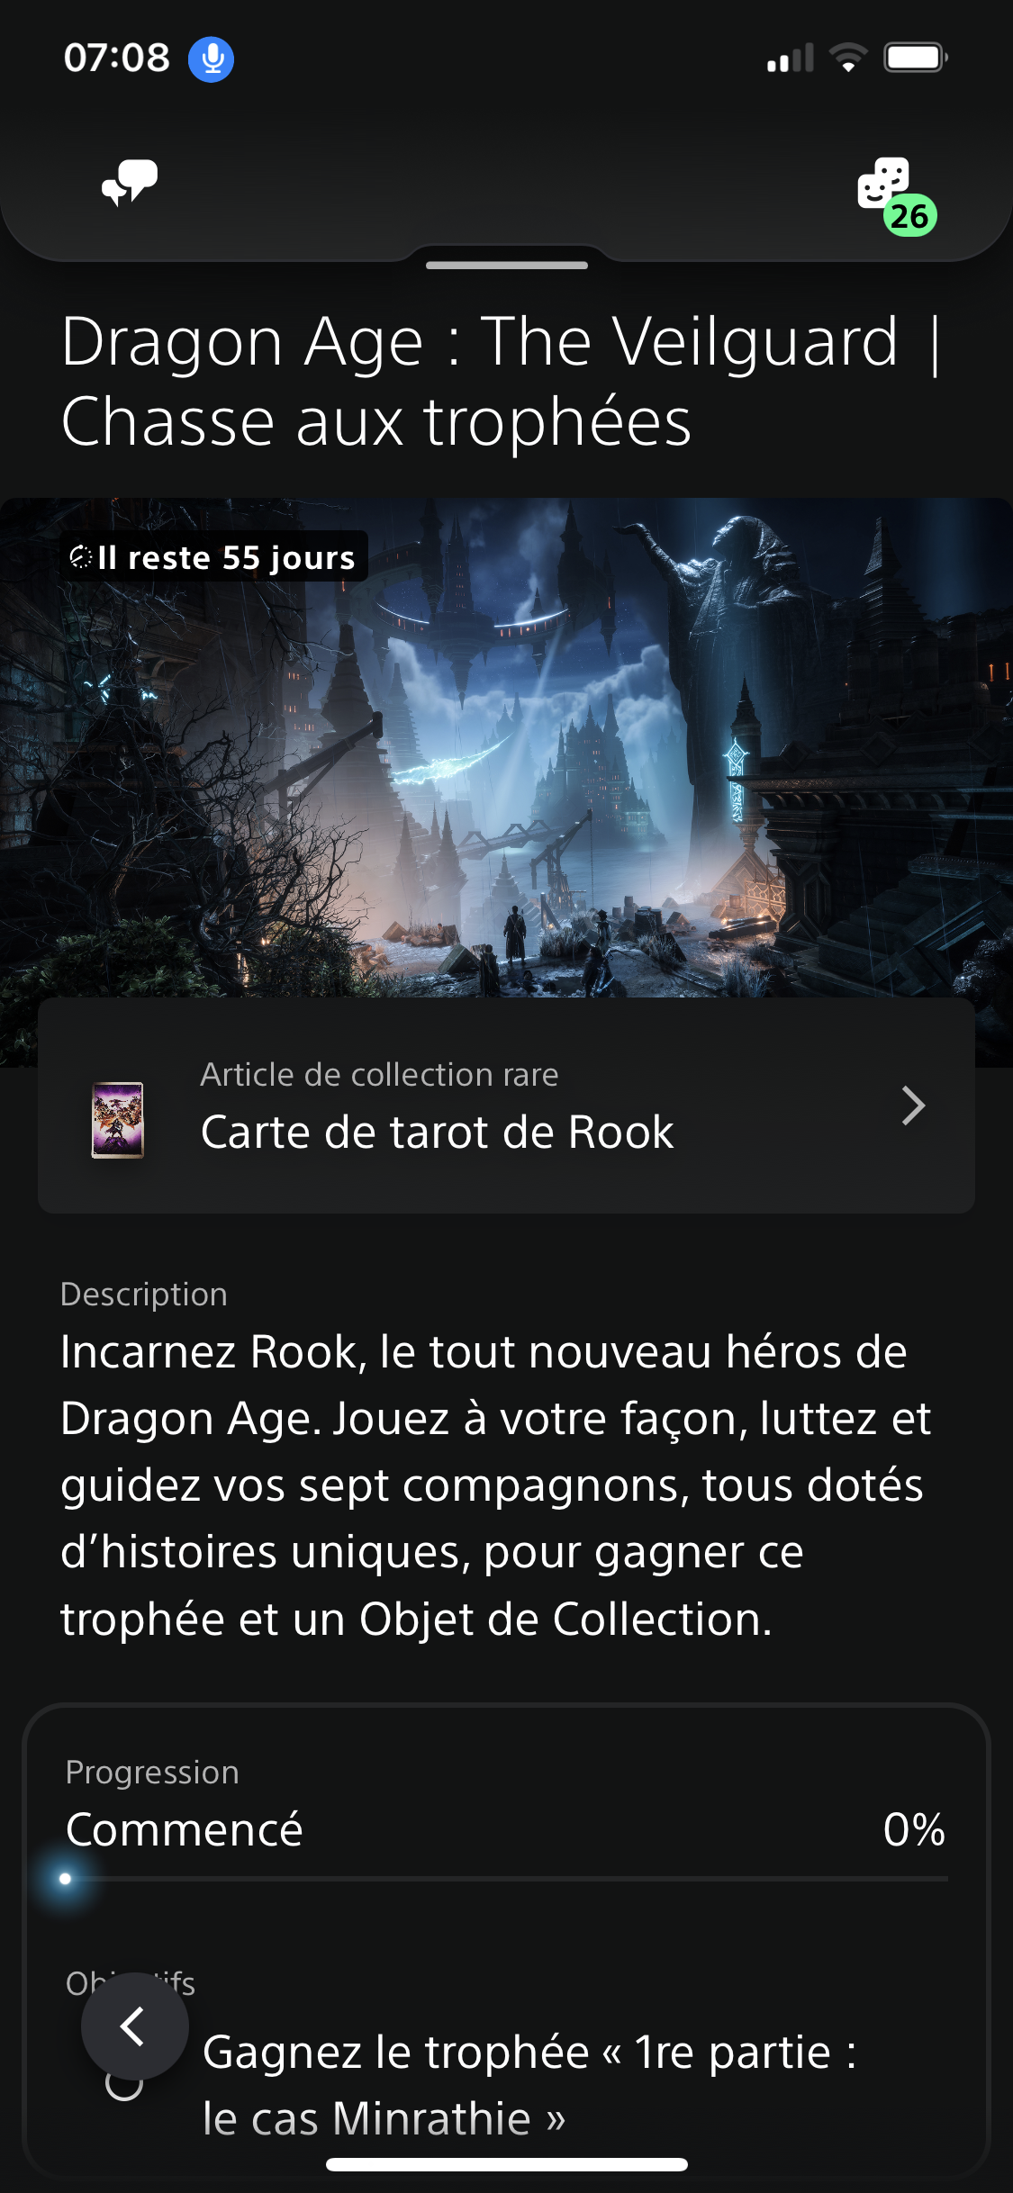Tap the Wi-Fi status icon
Screen dimensions: 1013x2193
pos(848,58)
